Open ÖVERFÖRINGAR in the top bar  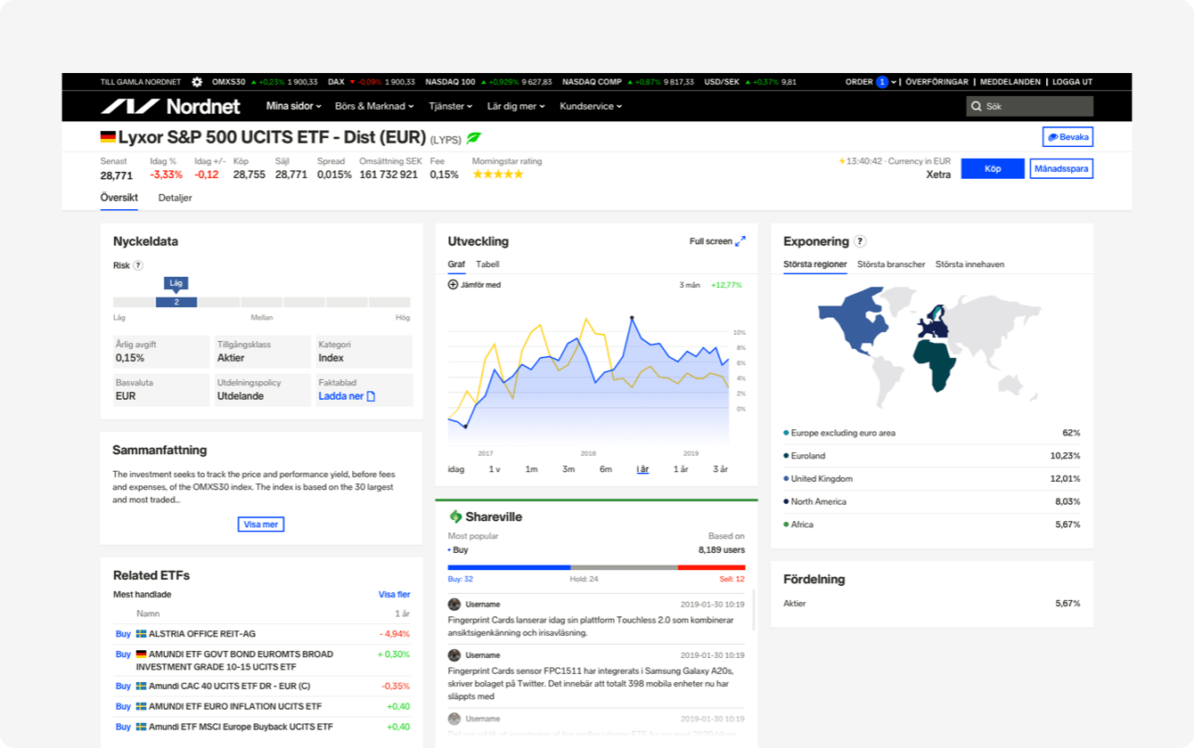936,82
